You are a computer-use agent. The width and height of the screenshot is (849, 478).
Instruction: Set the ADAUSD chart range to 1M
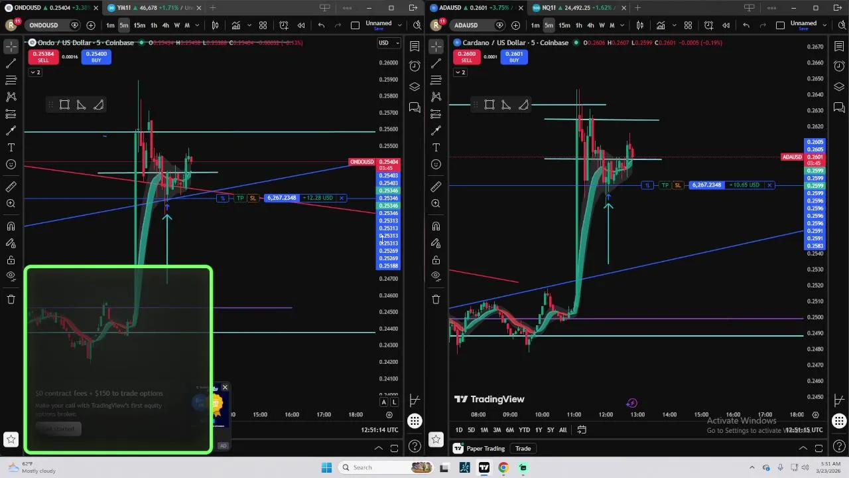pyautogui.click(x=484, y=430)
